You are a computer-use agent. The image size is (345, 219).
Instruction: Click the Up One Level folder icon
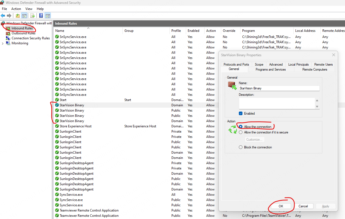coord(18,16)
